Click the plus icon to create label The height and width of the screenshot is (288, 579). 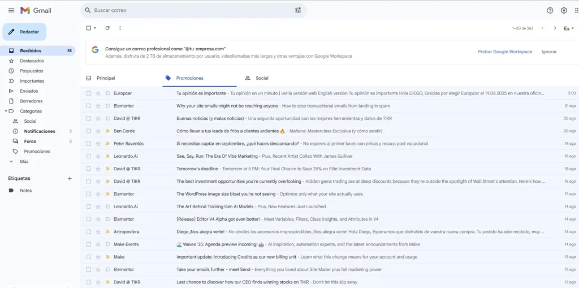(x=70, y=178)
